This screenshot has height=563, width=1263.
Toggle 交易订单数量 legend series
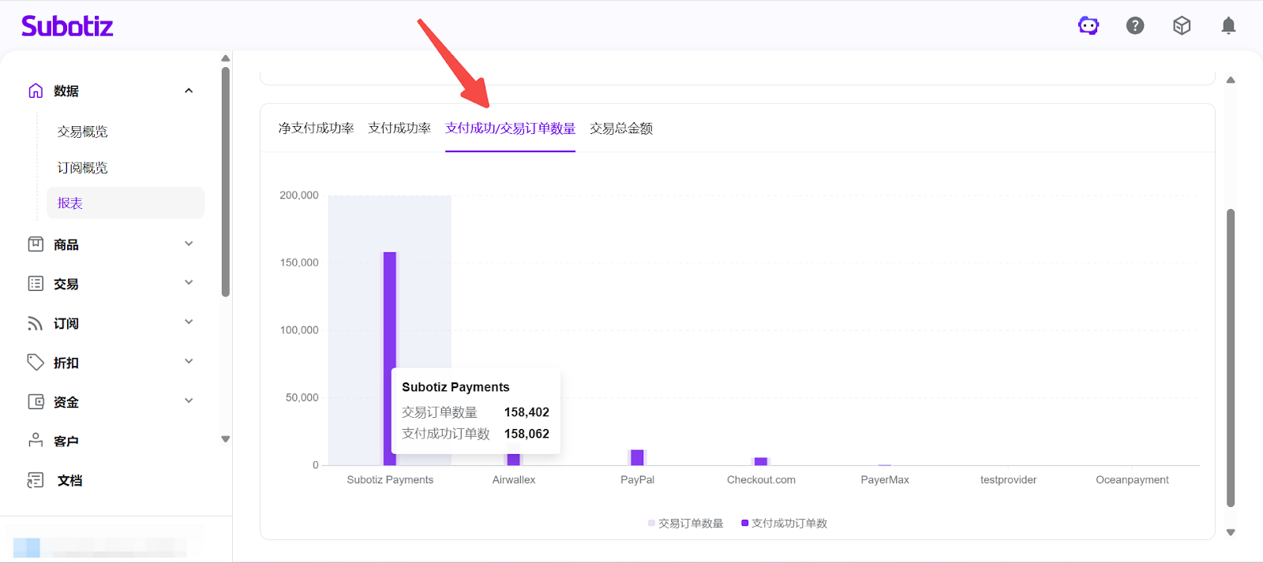pyautogui.click(x=685, y=524)
